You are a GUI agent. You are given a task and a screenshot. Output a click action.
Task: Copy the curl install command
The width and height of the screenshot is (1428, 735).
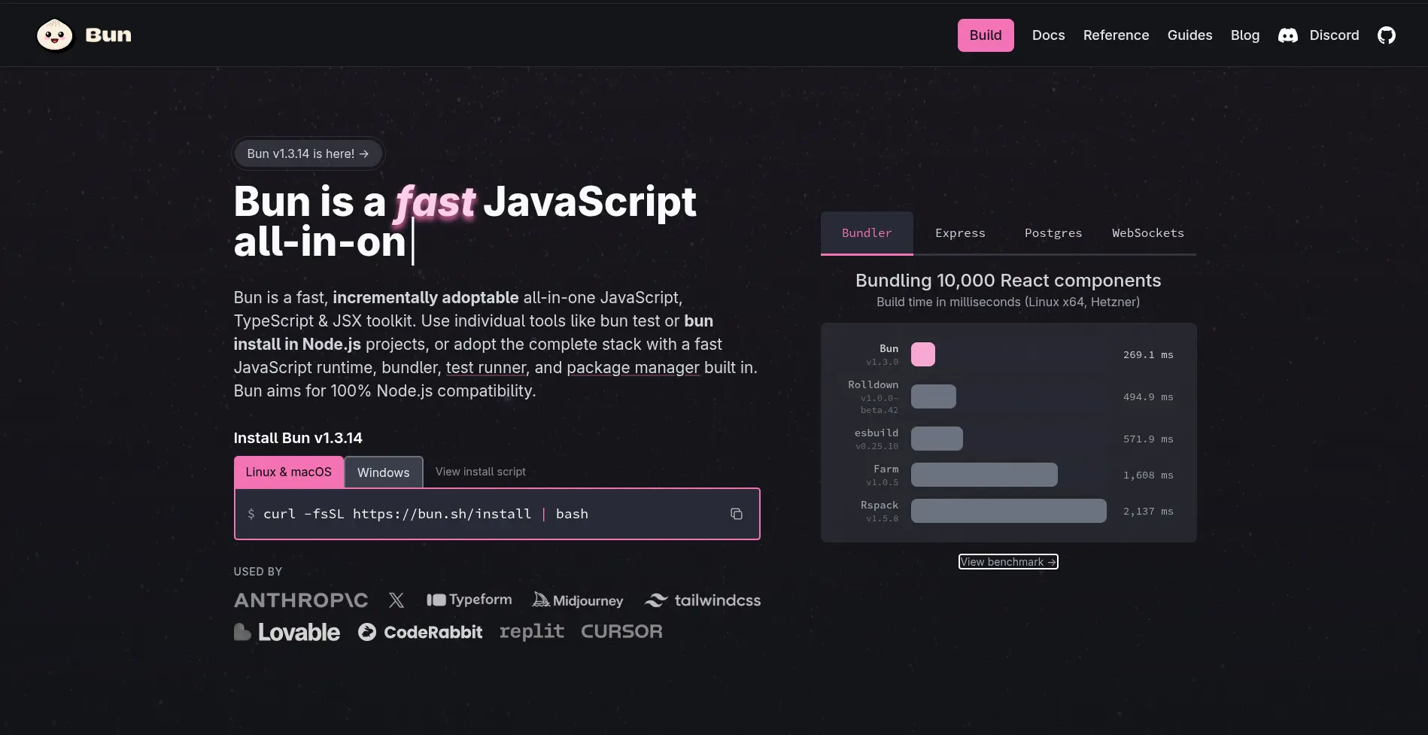point(737,514)
